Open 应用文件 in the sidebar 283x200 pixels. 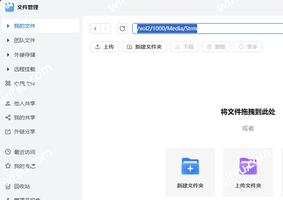point(24,84)
